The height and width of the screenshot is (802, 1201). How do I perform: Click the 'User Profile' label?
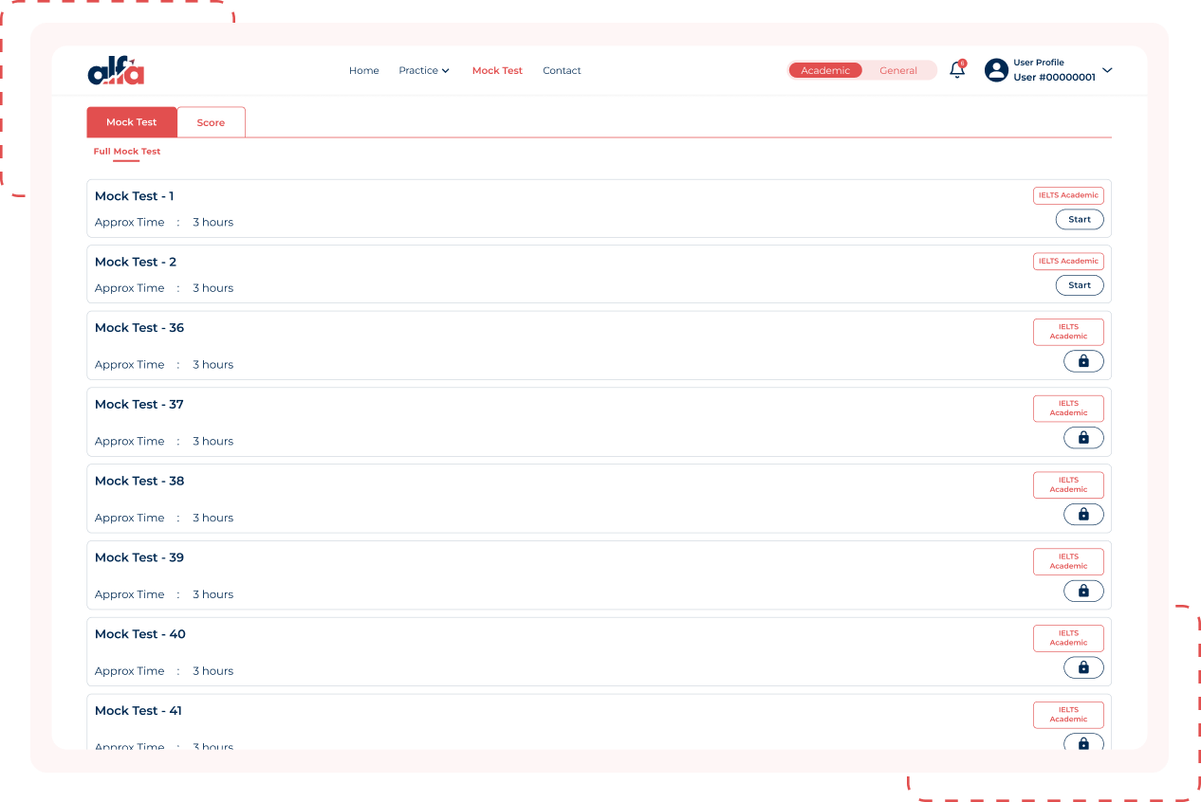[x=1039, y=63]
